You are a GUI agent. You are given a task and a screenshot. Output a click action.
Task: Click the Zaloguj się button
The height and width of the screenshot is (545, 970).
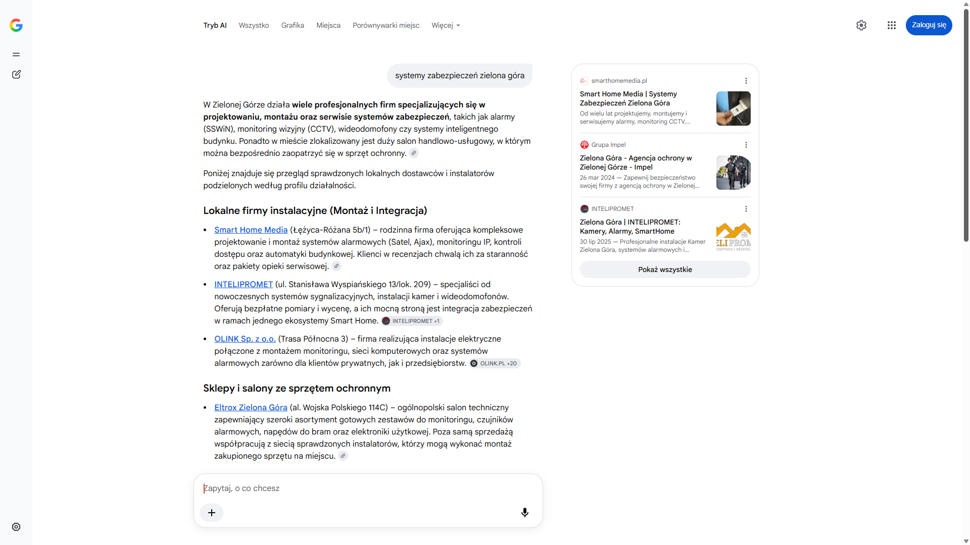(x=929, y=25)
